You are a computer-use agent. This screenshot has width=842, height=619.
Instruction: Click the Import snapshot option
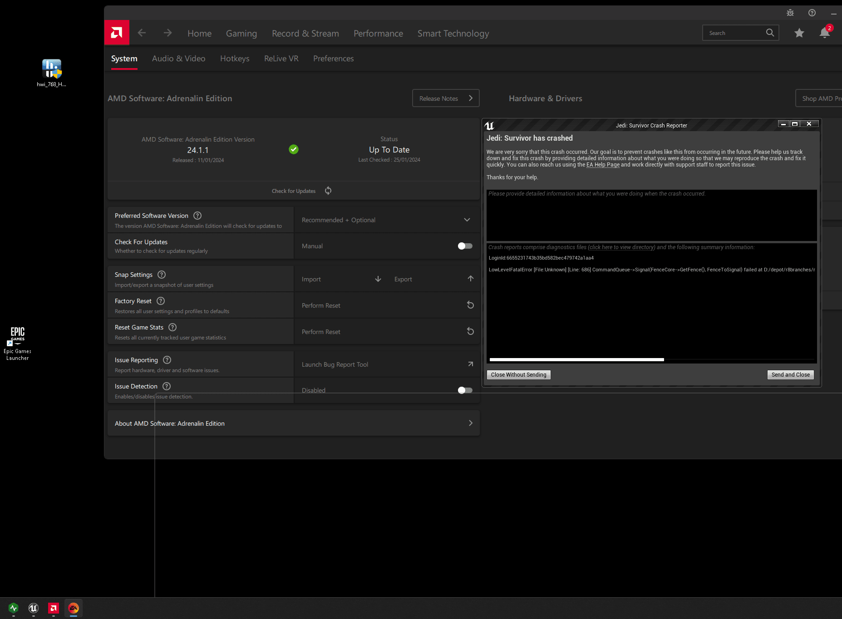311,279
